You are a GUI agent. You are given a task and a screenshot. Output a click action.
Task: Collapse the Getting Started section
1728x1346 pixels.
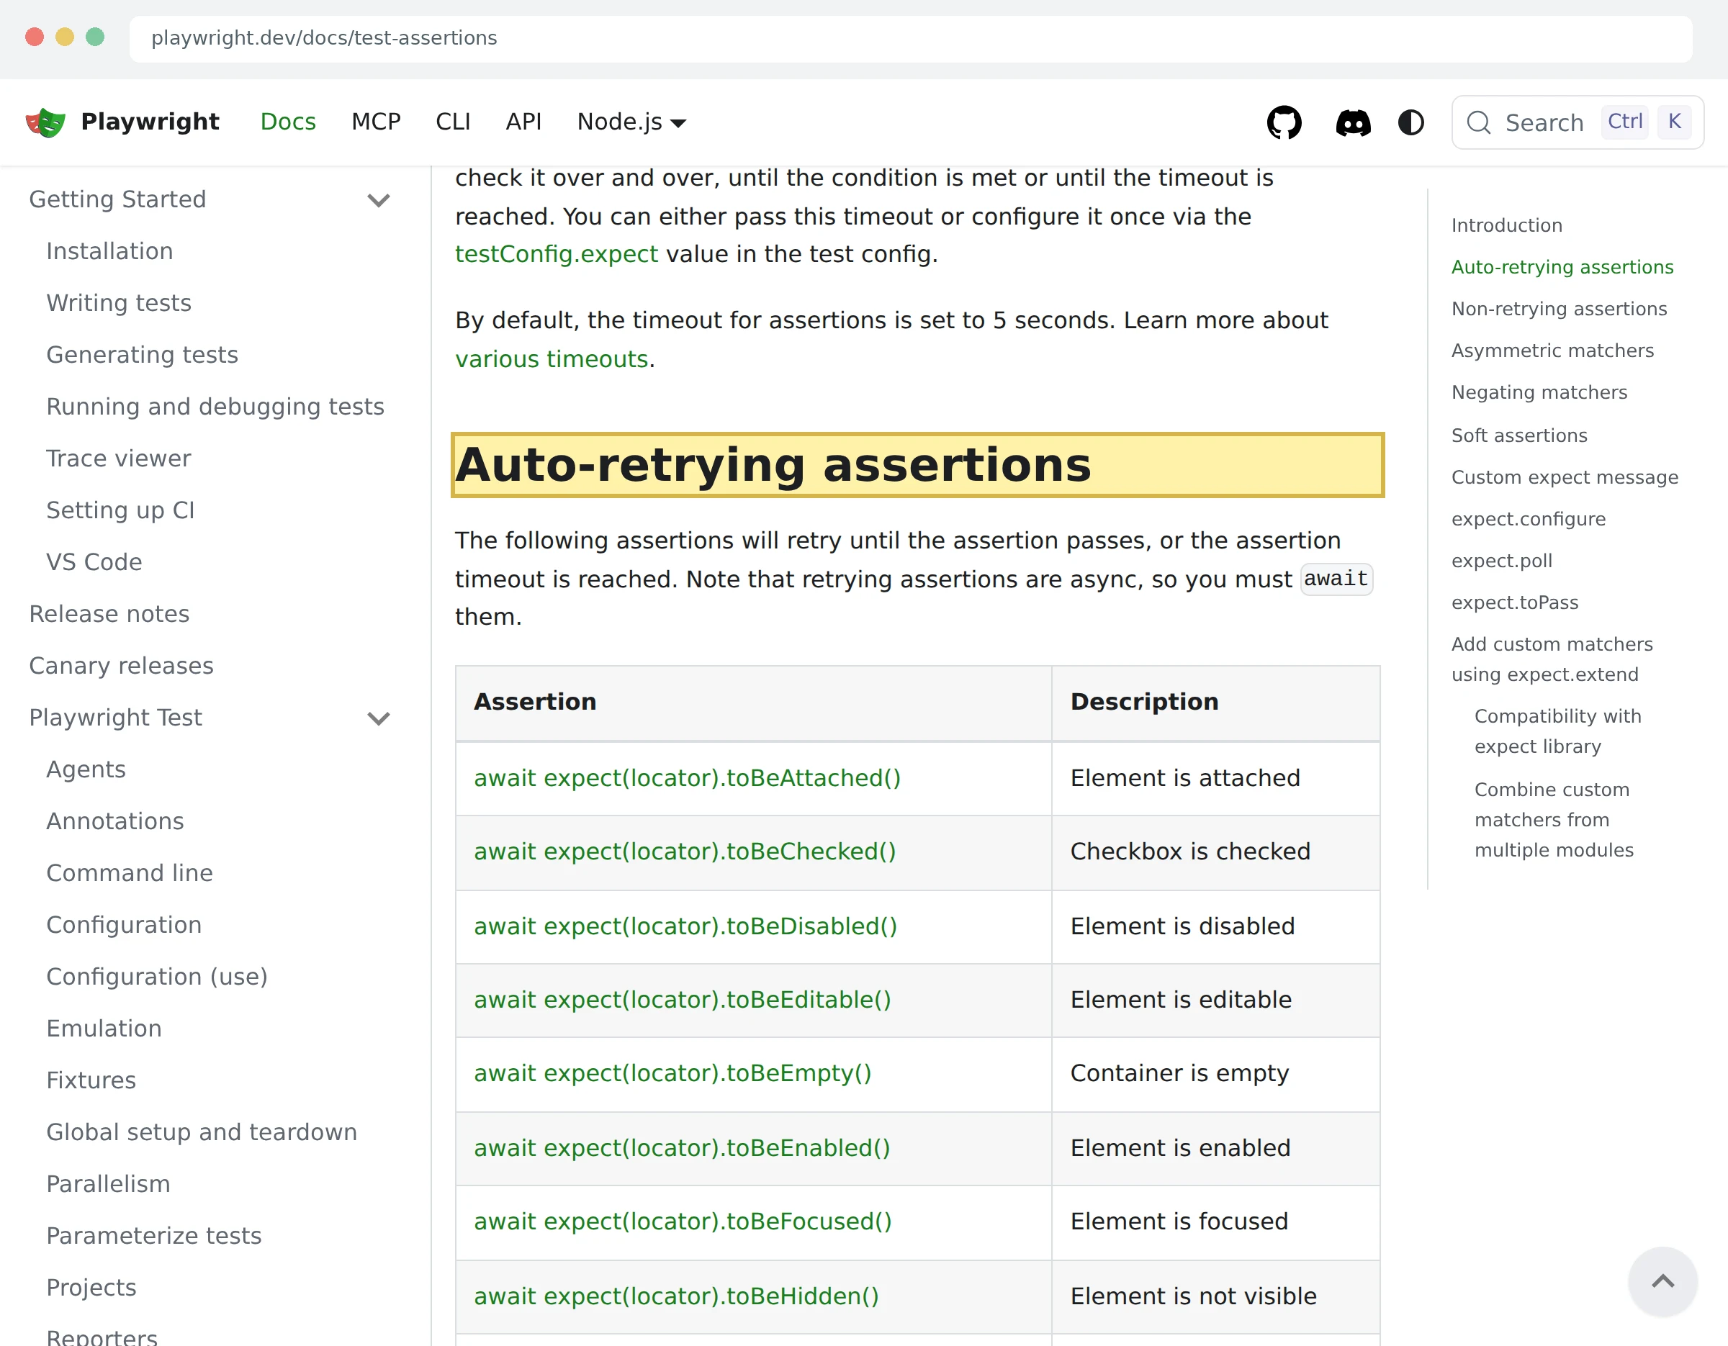click(x=379, y=200)
